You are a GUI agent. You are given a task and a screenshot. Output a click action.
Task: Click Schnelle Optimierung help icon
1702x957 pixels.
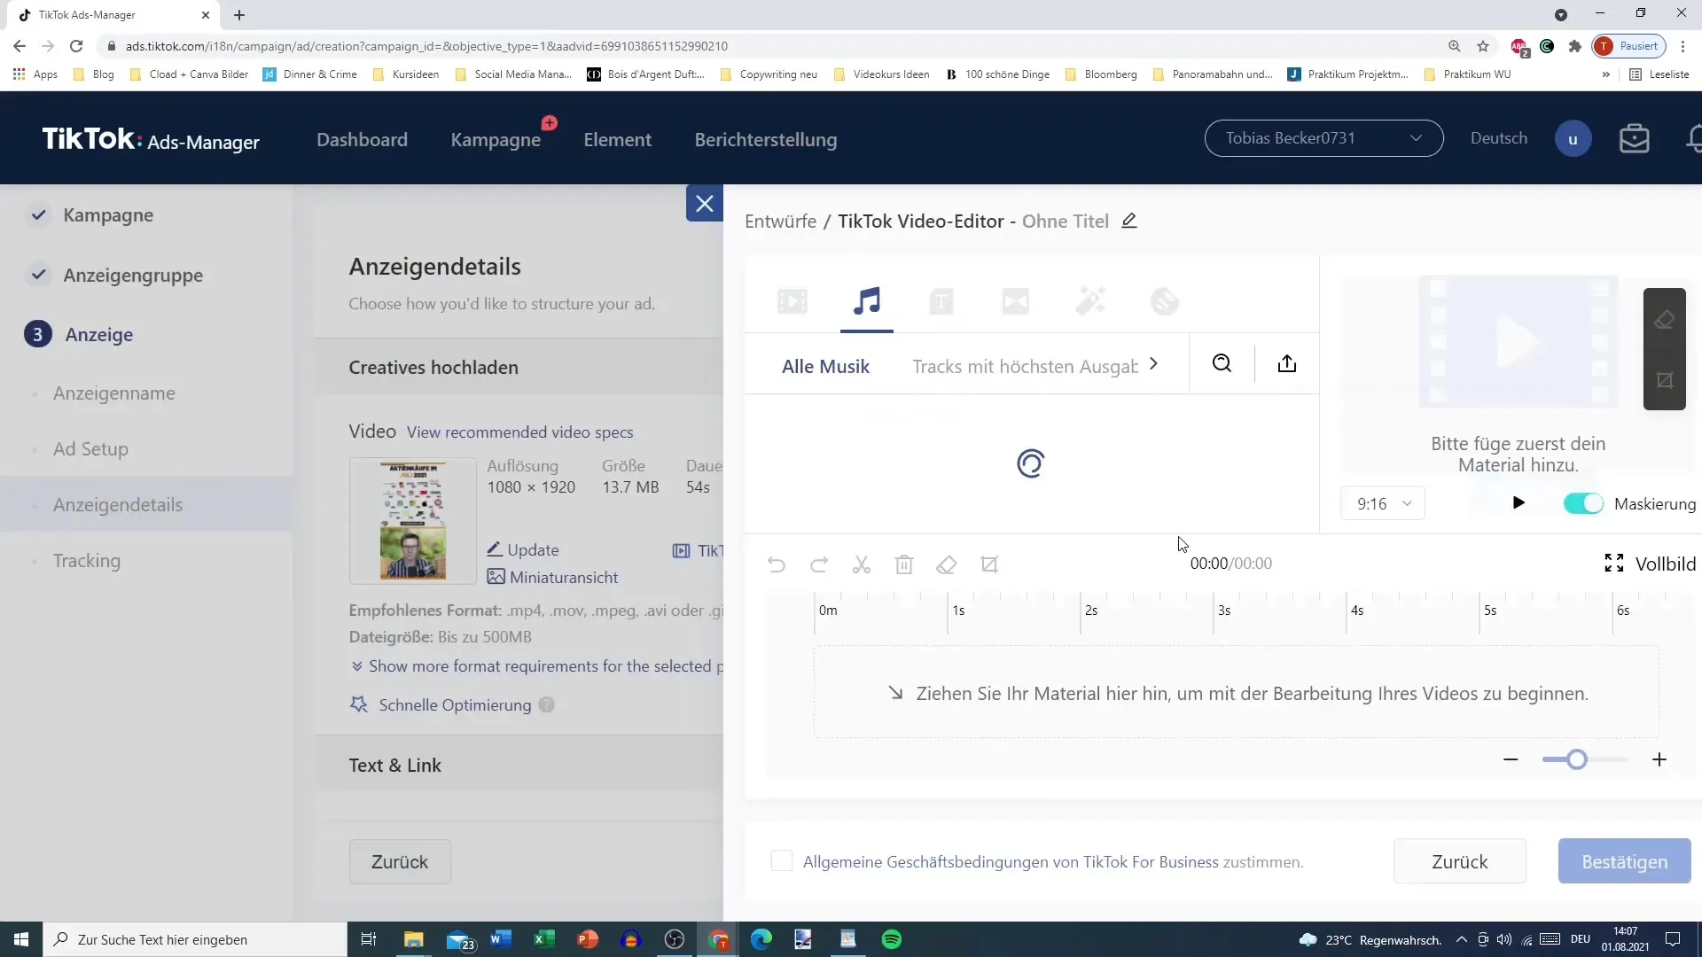coord(547,704)
